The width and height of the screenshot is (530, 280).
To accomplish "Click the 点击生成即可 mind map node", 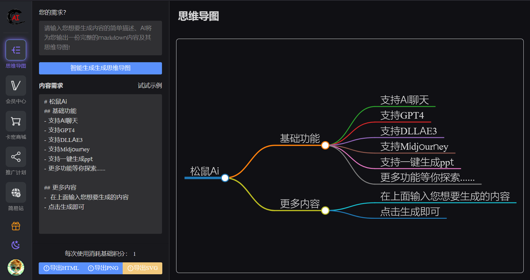I will (410, 211).
